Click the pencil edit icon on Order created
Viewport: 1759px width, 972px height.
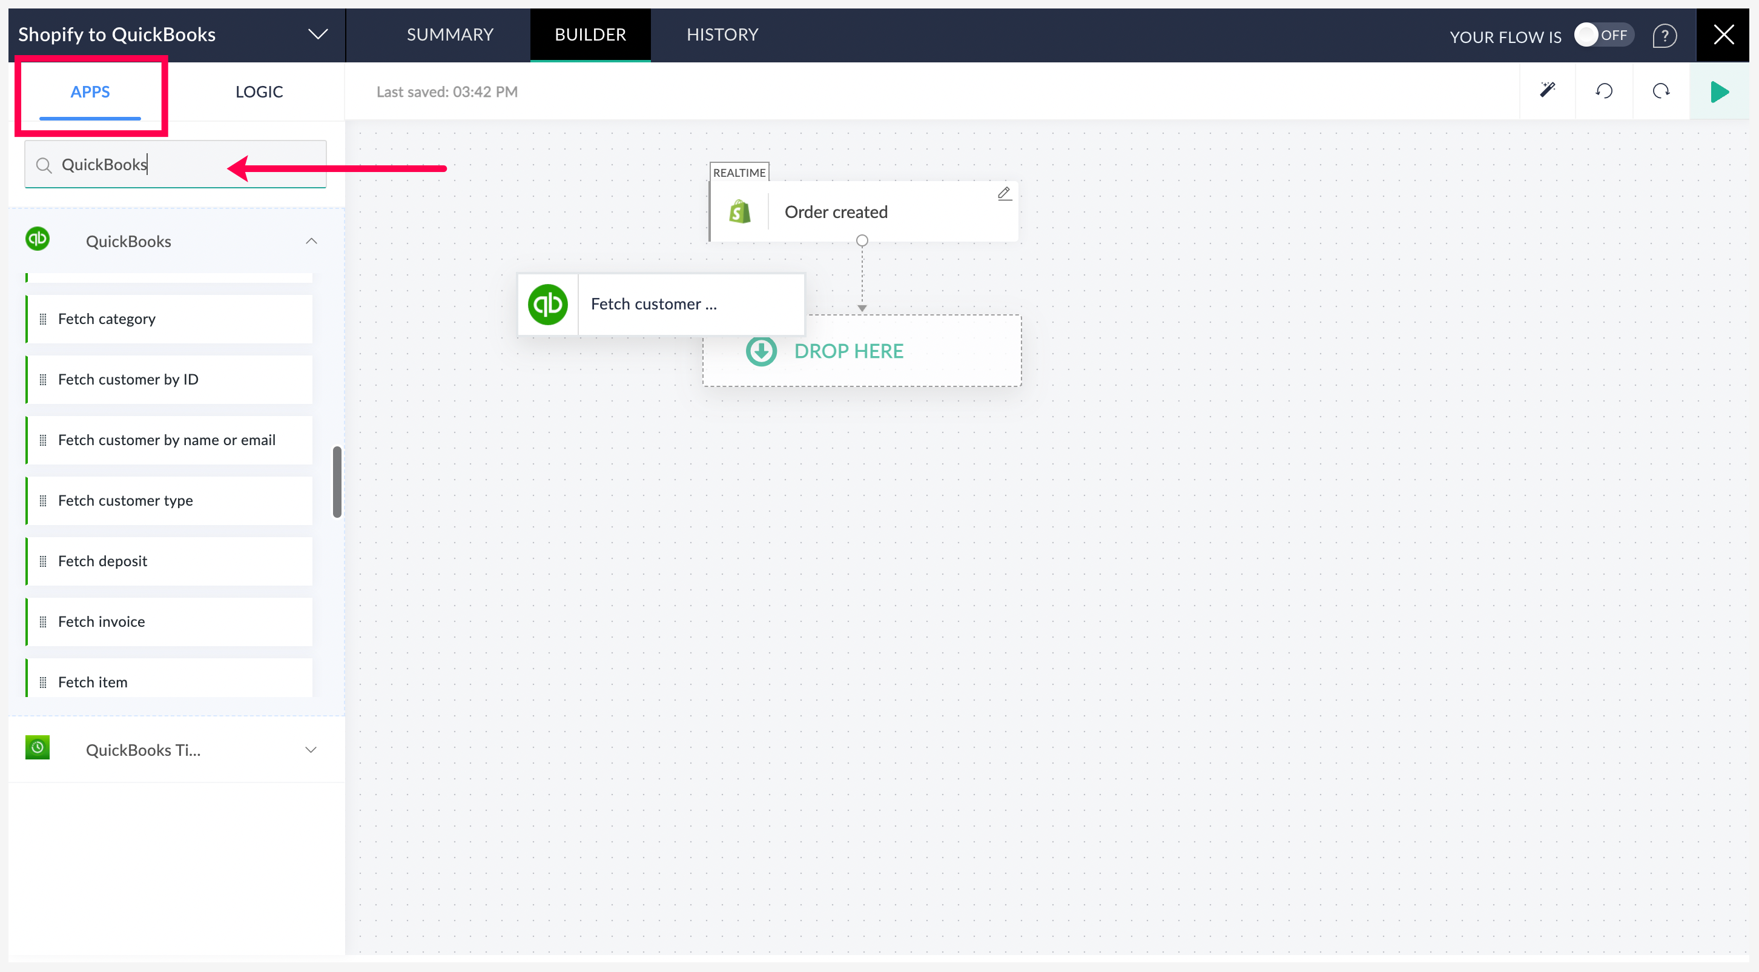(x=1004, y=194)
